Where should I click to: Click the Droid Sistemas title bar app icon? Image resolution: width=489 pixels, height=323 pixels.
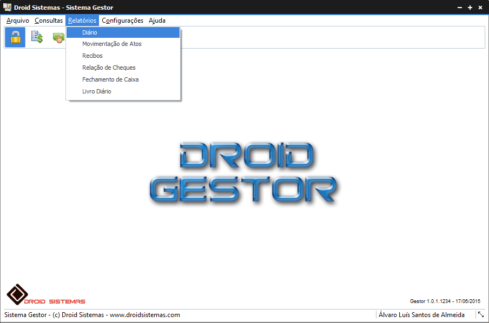pos(7,7)
